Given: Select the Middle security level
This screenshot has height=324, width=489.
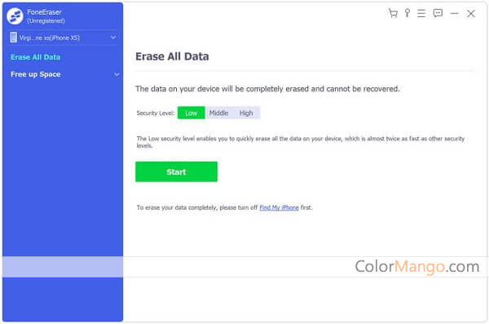Looking at the screenshot, I should (x=218, y=113).
